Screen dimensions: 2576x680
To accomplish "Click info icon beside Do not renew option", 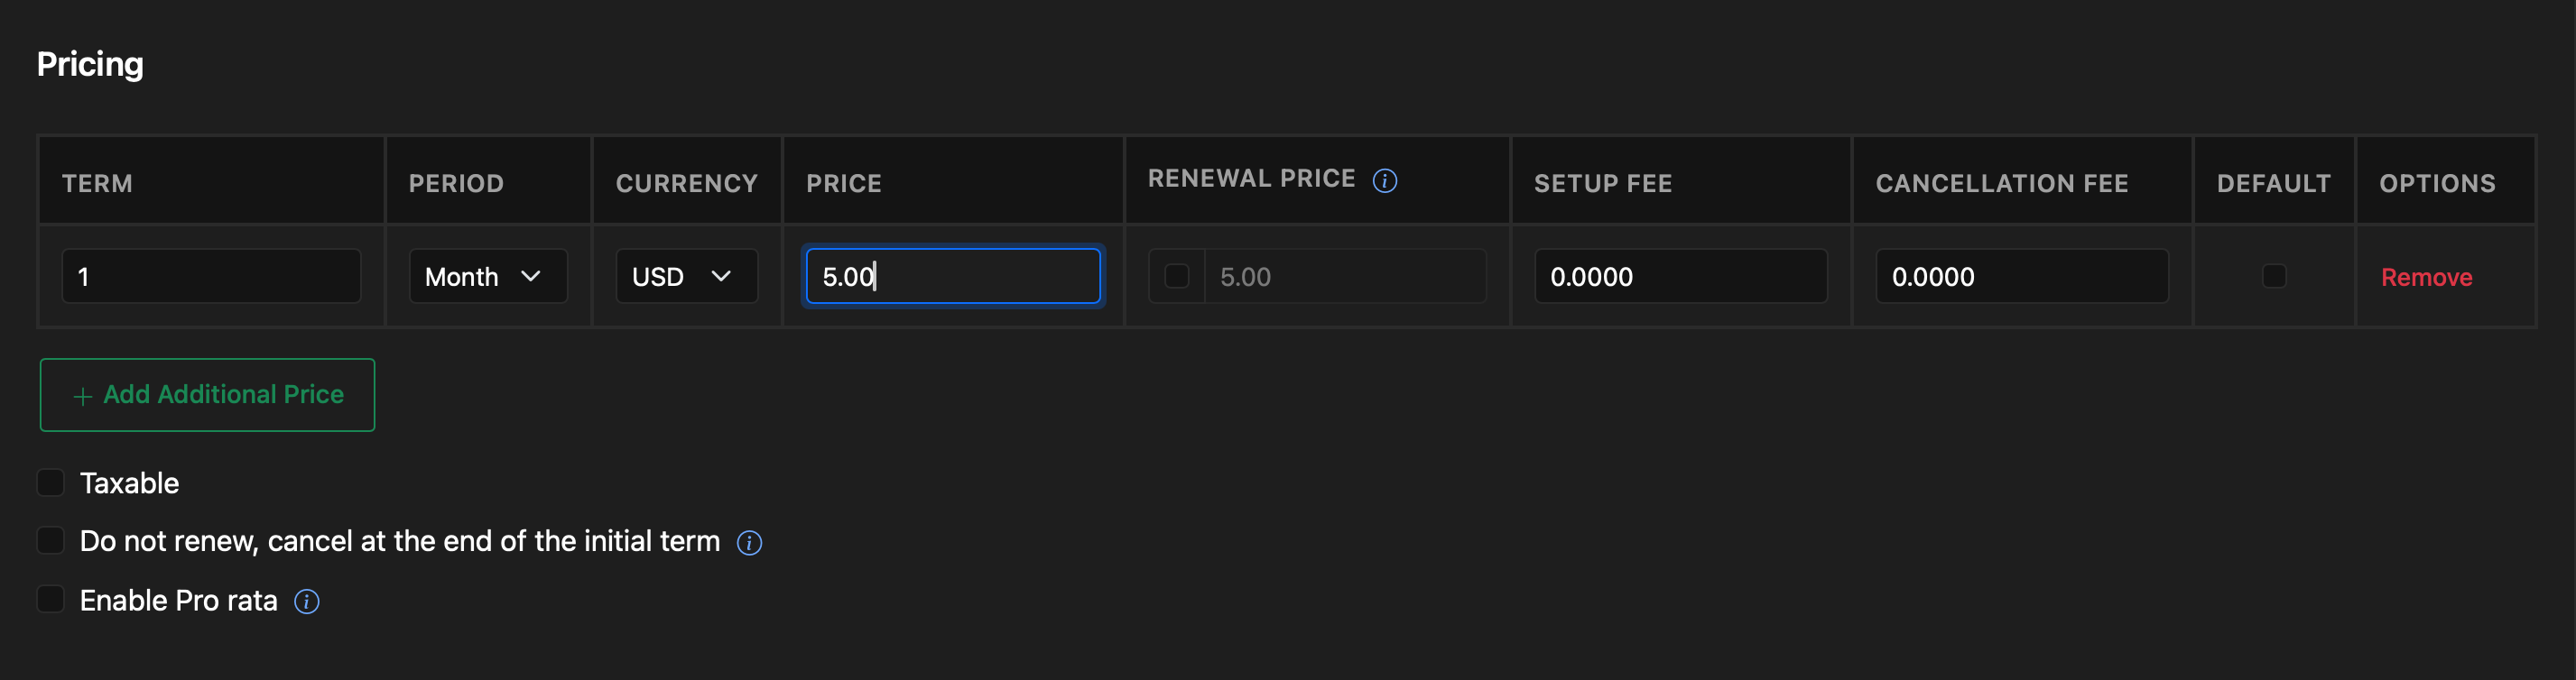I will 749,542.
